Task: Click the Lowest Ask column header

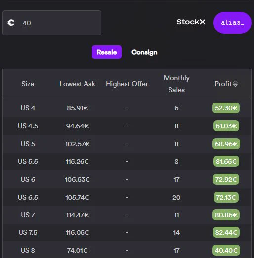Action: 78,84
